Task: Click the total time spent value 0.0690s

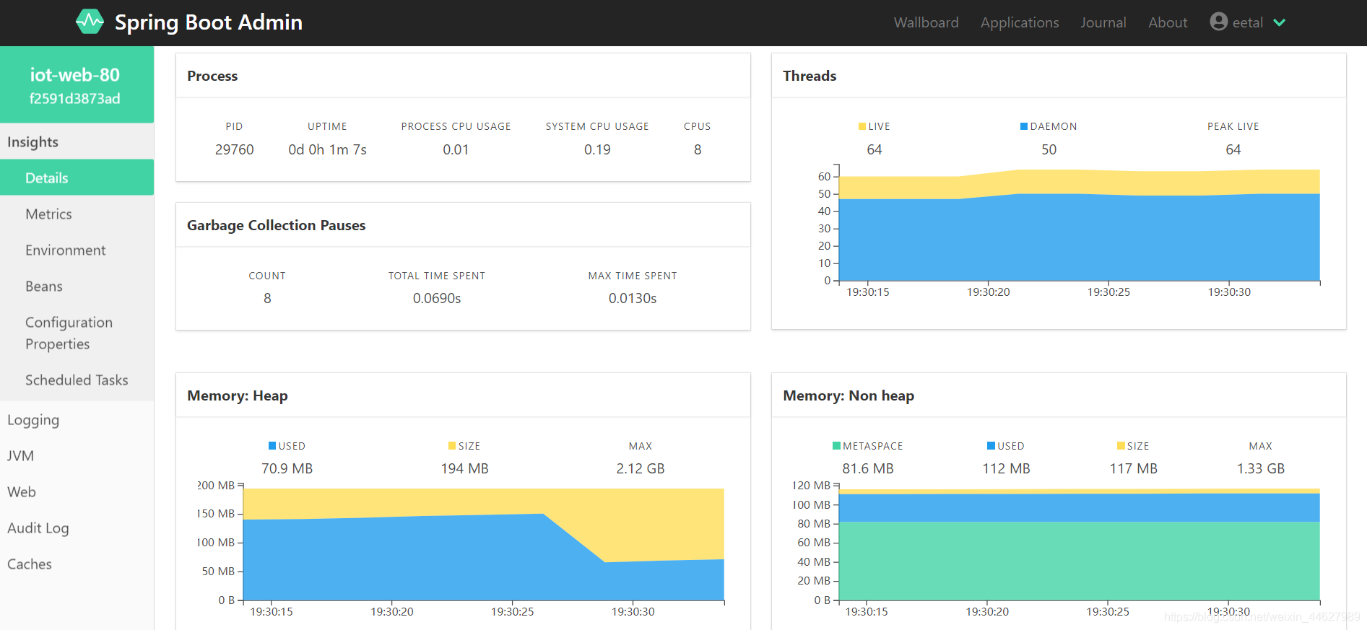Action: click(437, 298)
